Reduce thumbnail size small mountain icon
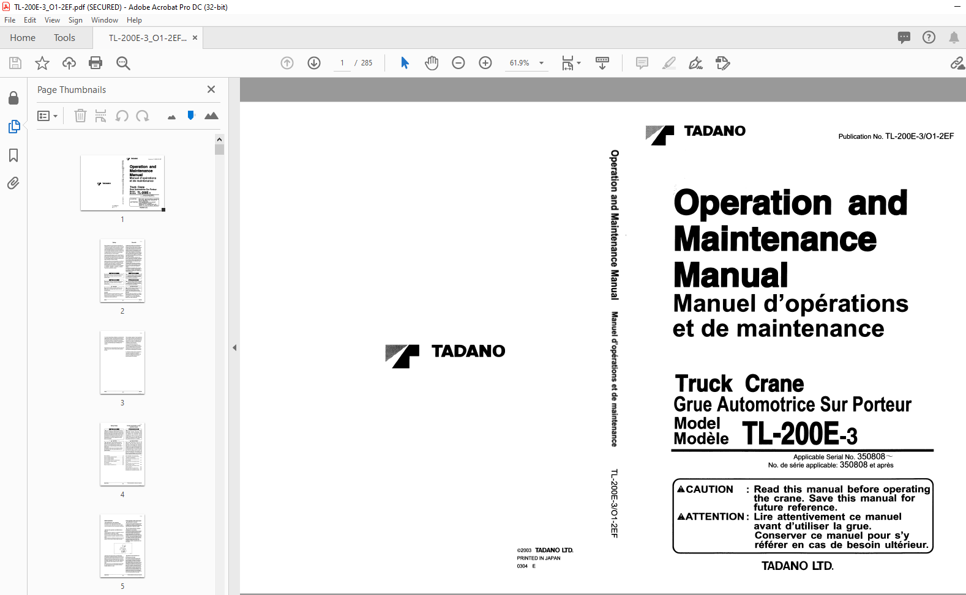Image resolution: width=966 pixels, height=595 pixels. (171, 117)
